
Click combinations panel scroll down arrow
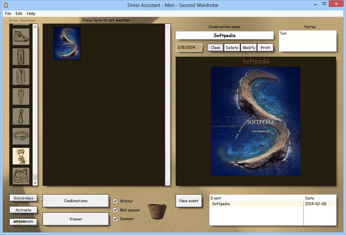[168, 183]
